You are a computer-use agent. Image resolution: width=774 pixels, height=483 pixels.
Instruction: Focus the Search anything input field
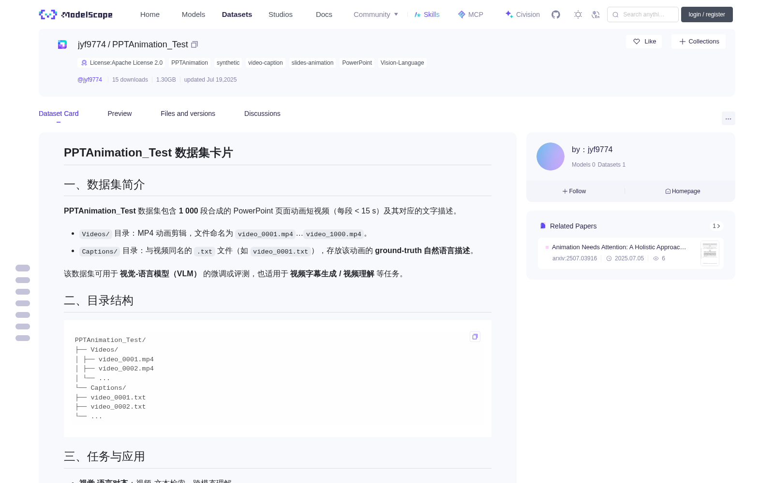643,14
